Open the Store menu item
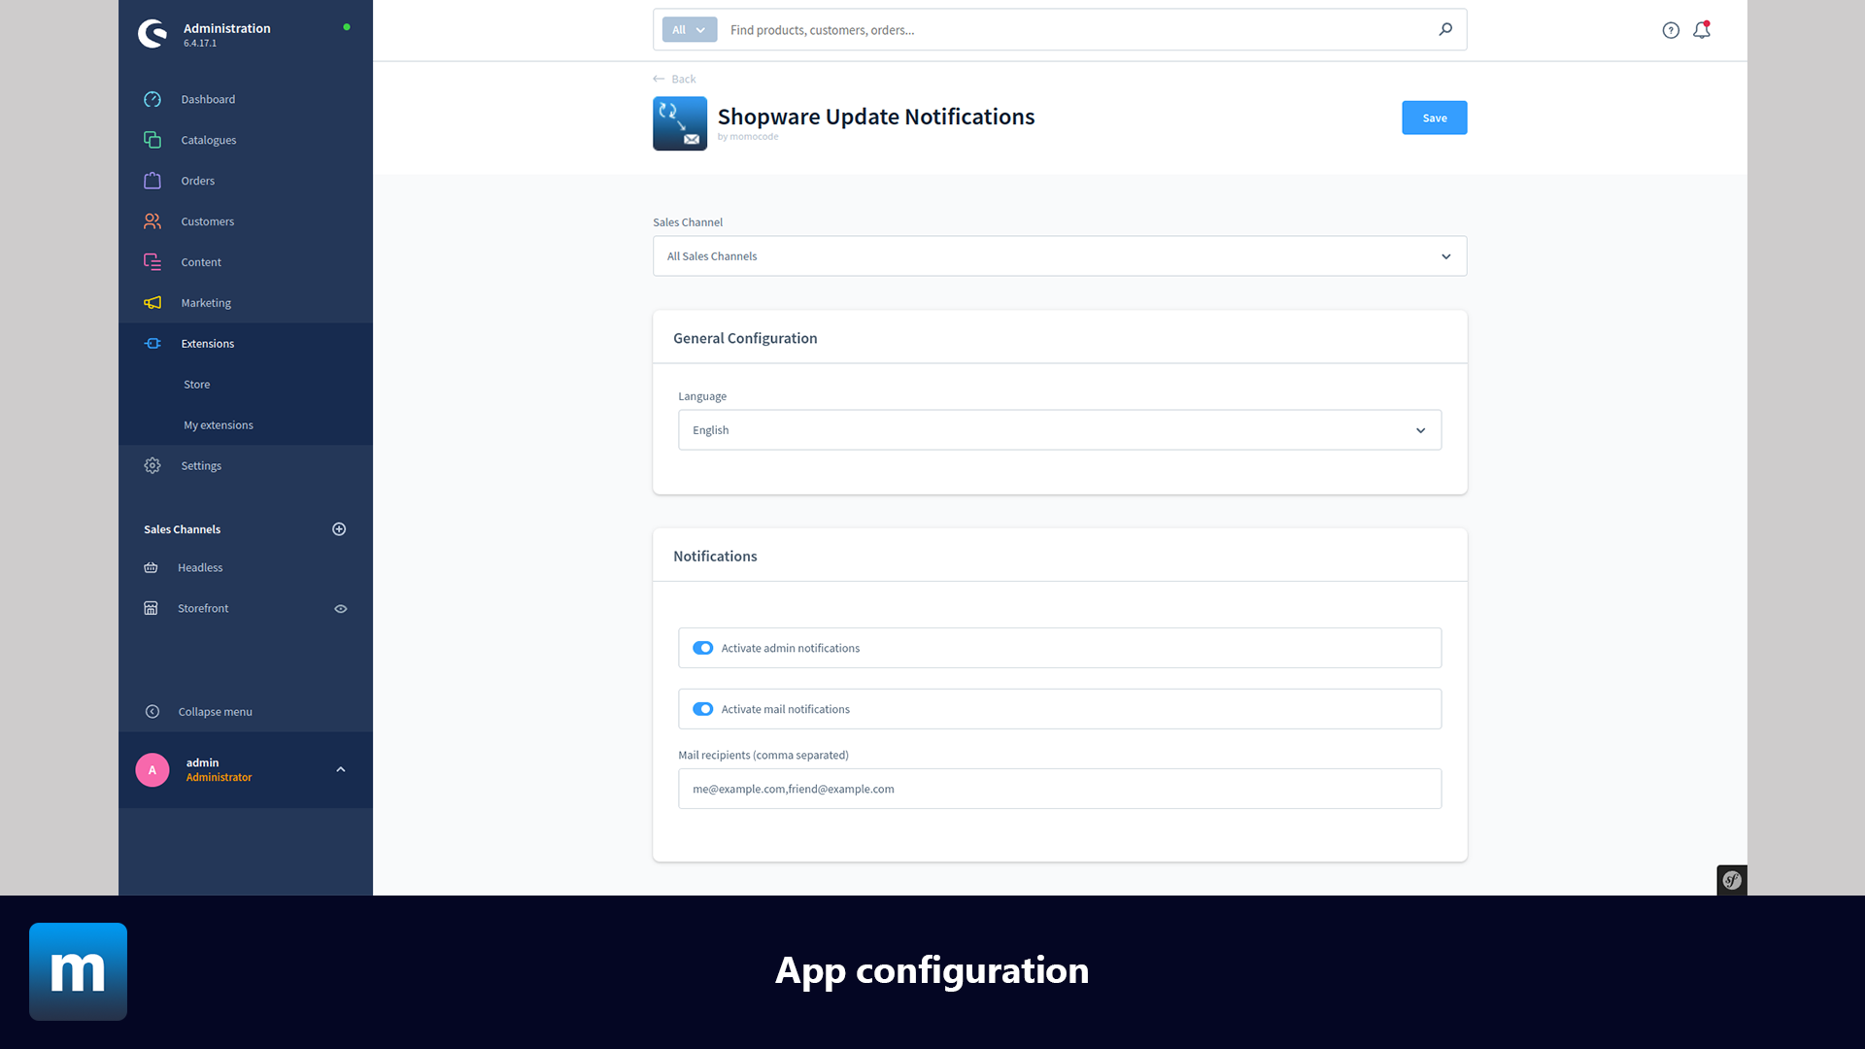 click(196, 383)
